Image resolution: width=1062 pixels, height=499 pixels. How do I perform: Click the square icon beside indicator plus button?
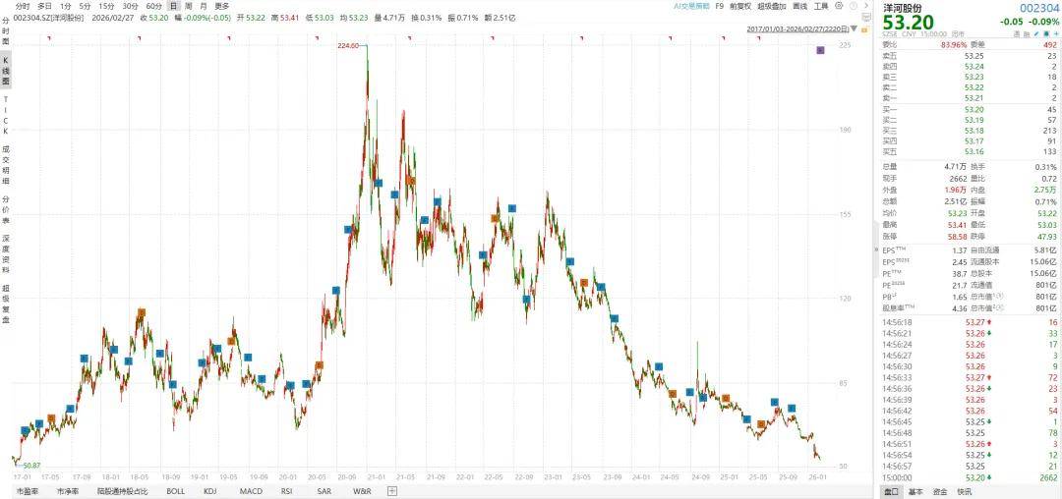coord(392,490)
